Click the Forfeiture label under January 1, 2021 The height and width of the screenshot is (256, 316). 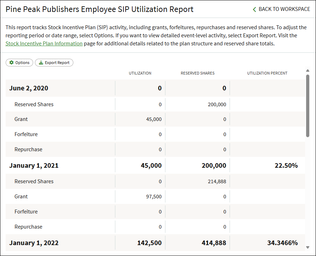coord(26,212)
